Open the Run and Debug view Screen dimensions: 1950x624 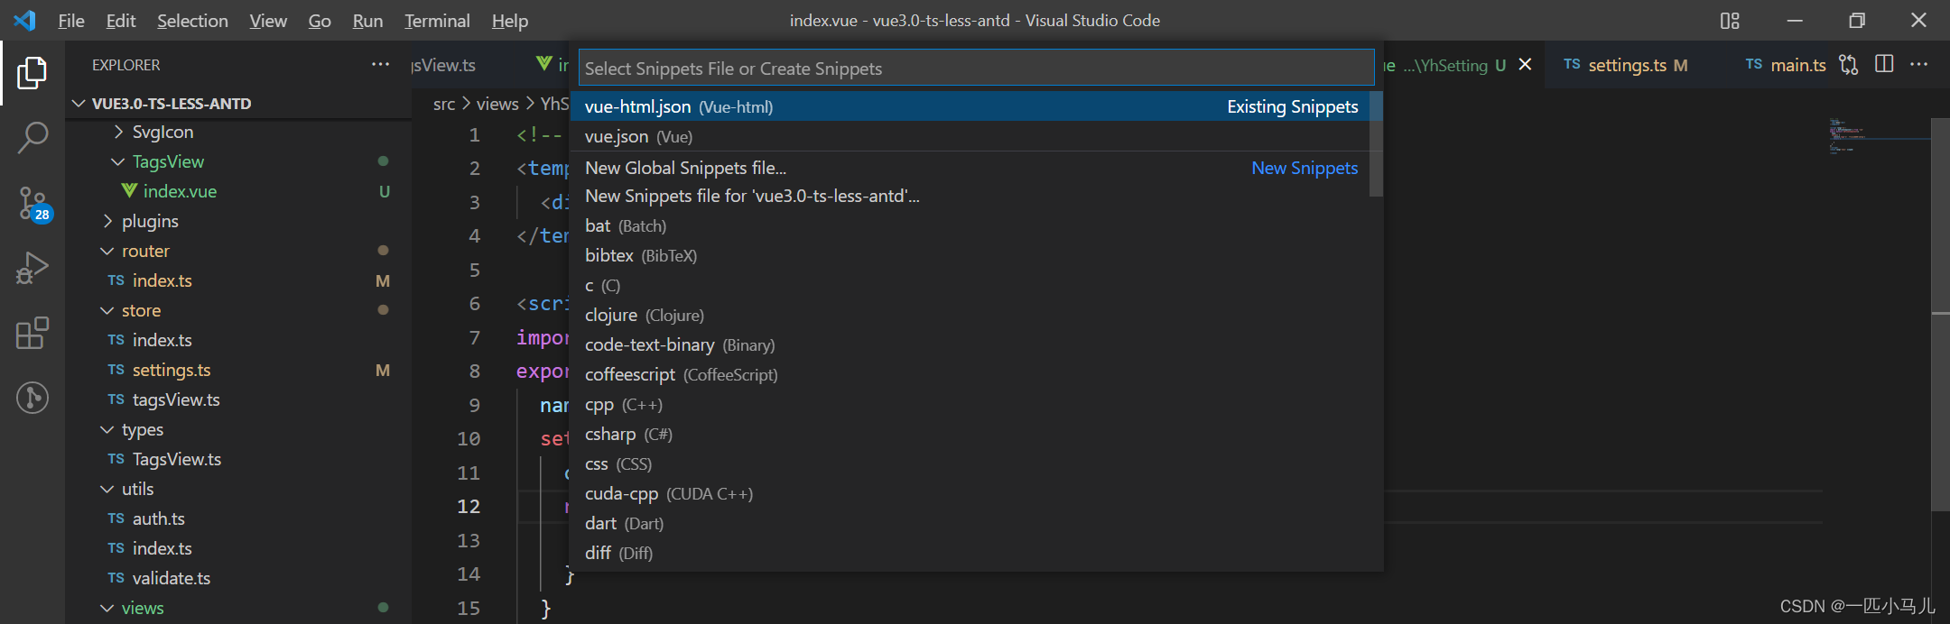pyautogui.click(x=32, y=268)
